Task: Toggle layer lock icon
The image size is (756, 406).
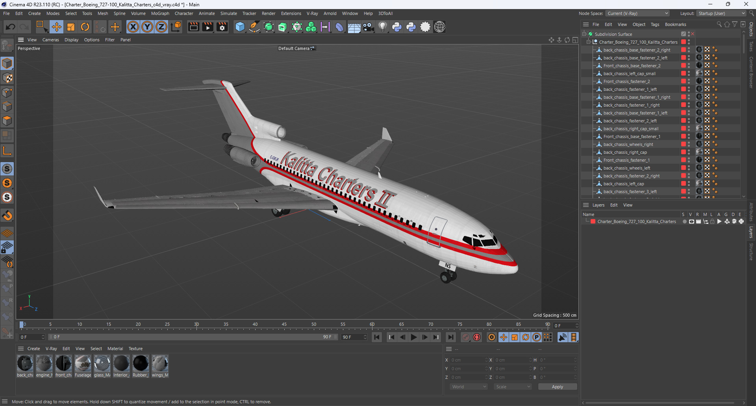Action: point(712,221)
